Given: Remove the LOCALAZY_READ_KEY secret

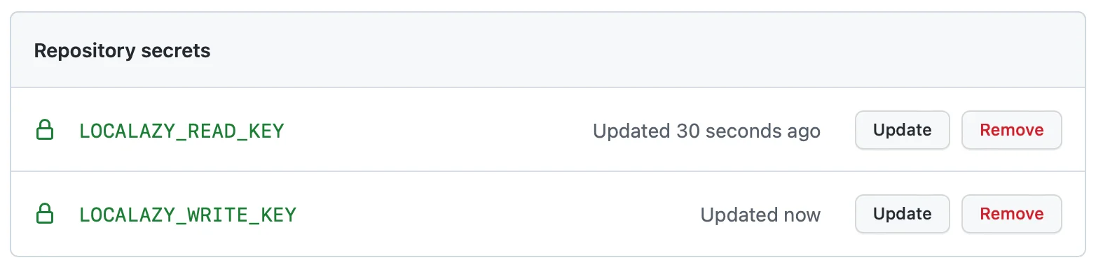Looking at the screenshot, I should click(x=1011, y=130).
